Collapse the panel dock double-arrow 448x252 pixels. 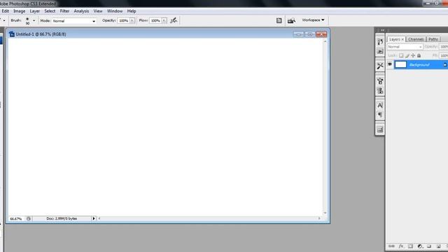pos(383,30)
